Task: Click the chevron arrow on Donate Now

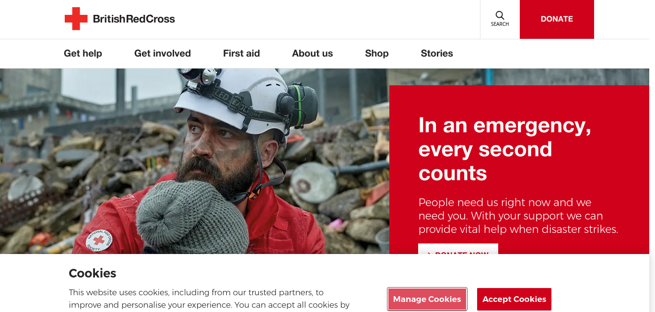Action: tap(429, 253)
